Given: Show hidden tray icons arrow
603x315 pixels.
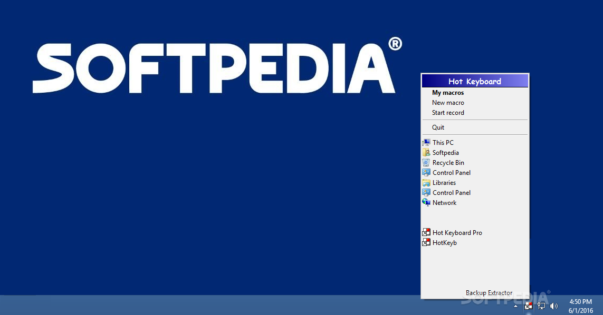Looking at the screenshot, I should (x=516, y=306).
